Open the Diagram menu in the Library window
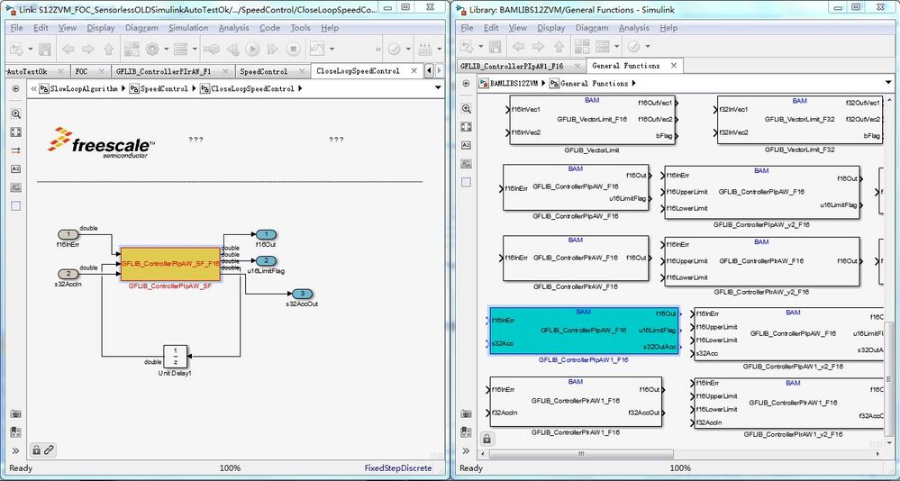The image size is (900, 481). tap(592, 28)
